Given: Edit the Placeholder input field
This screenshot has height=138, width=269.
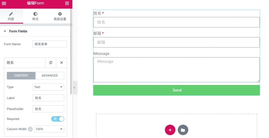Looking at the screenshot, I should coord(48,109).
